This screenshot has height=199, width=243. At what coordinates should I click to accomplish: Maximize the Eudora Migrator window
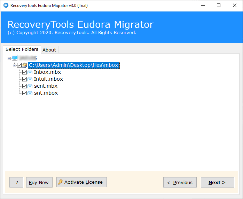coord(219,6)
